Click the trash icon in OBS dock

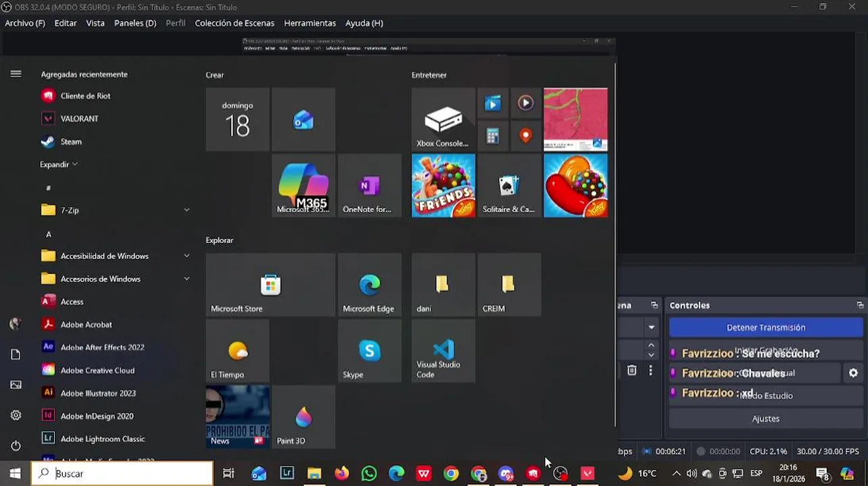tap(631, 371)
